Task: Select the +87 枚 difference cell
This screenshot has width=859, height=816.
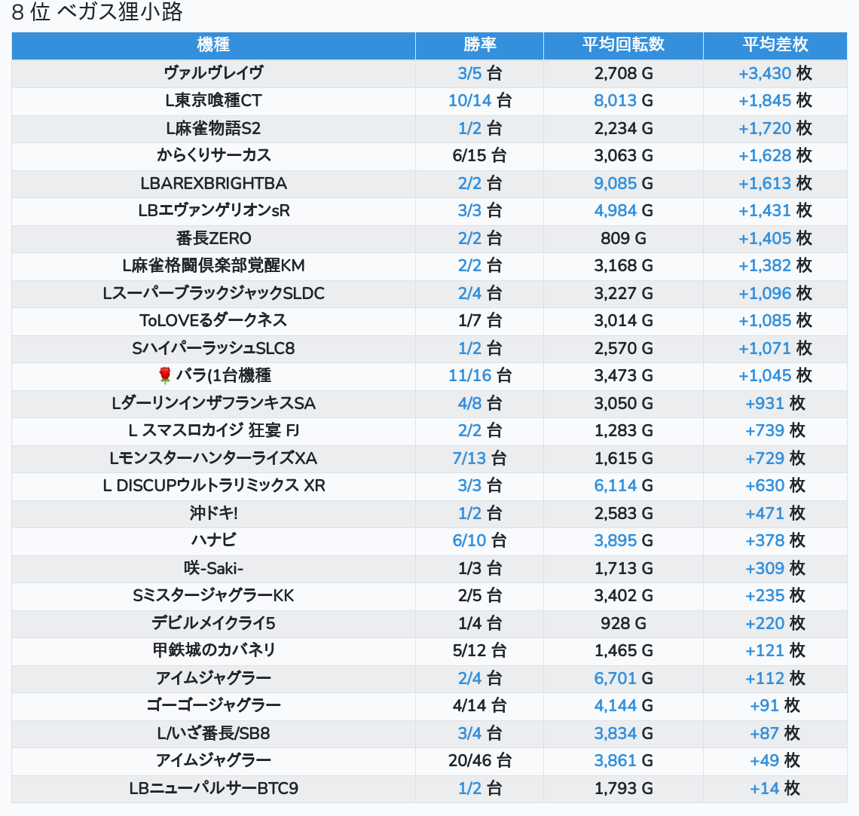Action: coord(775,734)
